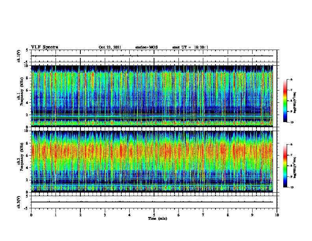Image resolution: width=312 pixels, height=241 pixels.
Task: Click the "ch.1 Frequency (kHz)" axis label
Action: tap(20, 92)
